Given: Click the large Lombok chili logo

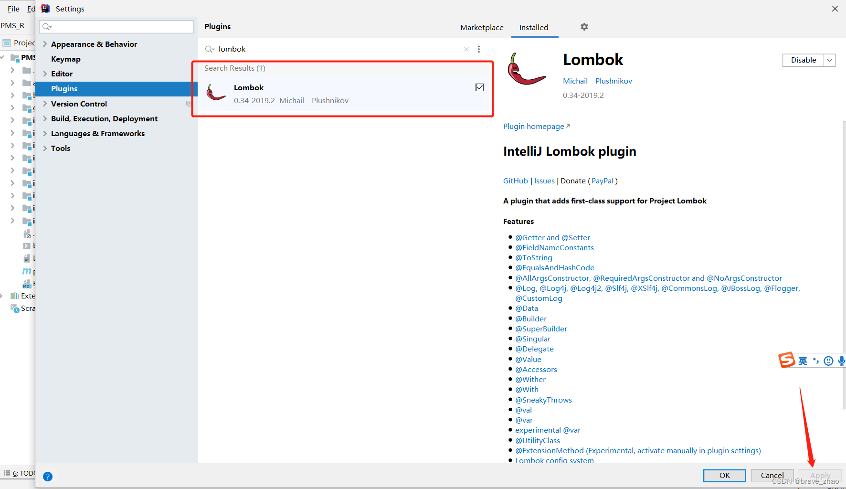Looking at the screenshot, I should point(527,69).
